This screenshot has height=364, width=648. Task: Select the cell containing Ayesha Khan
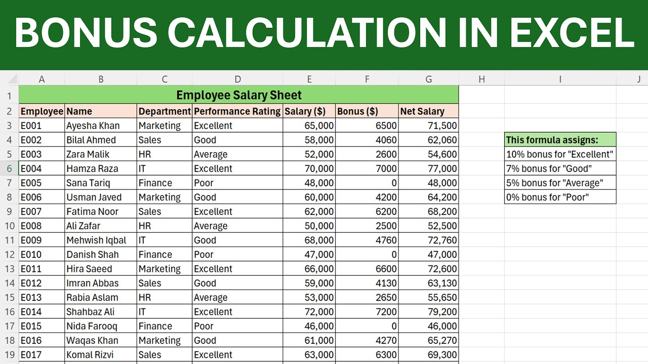pos(101,125)
